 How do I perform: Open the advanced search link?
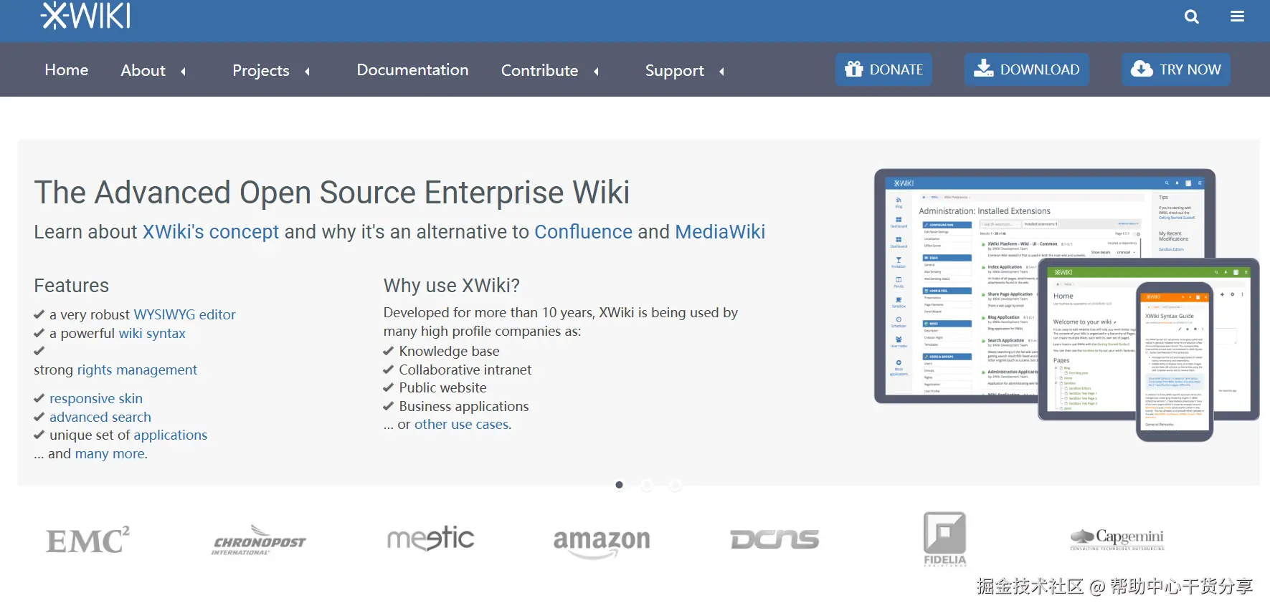(100, 417)
